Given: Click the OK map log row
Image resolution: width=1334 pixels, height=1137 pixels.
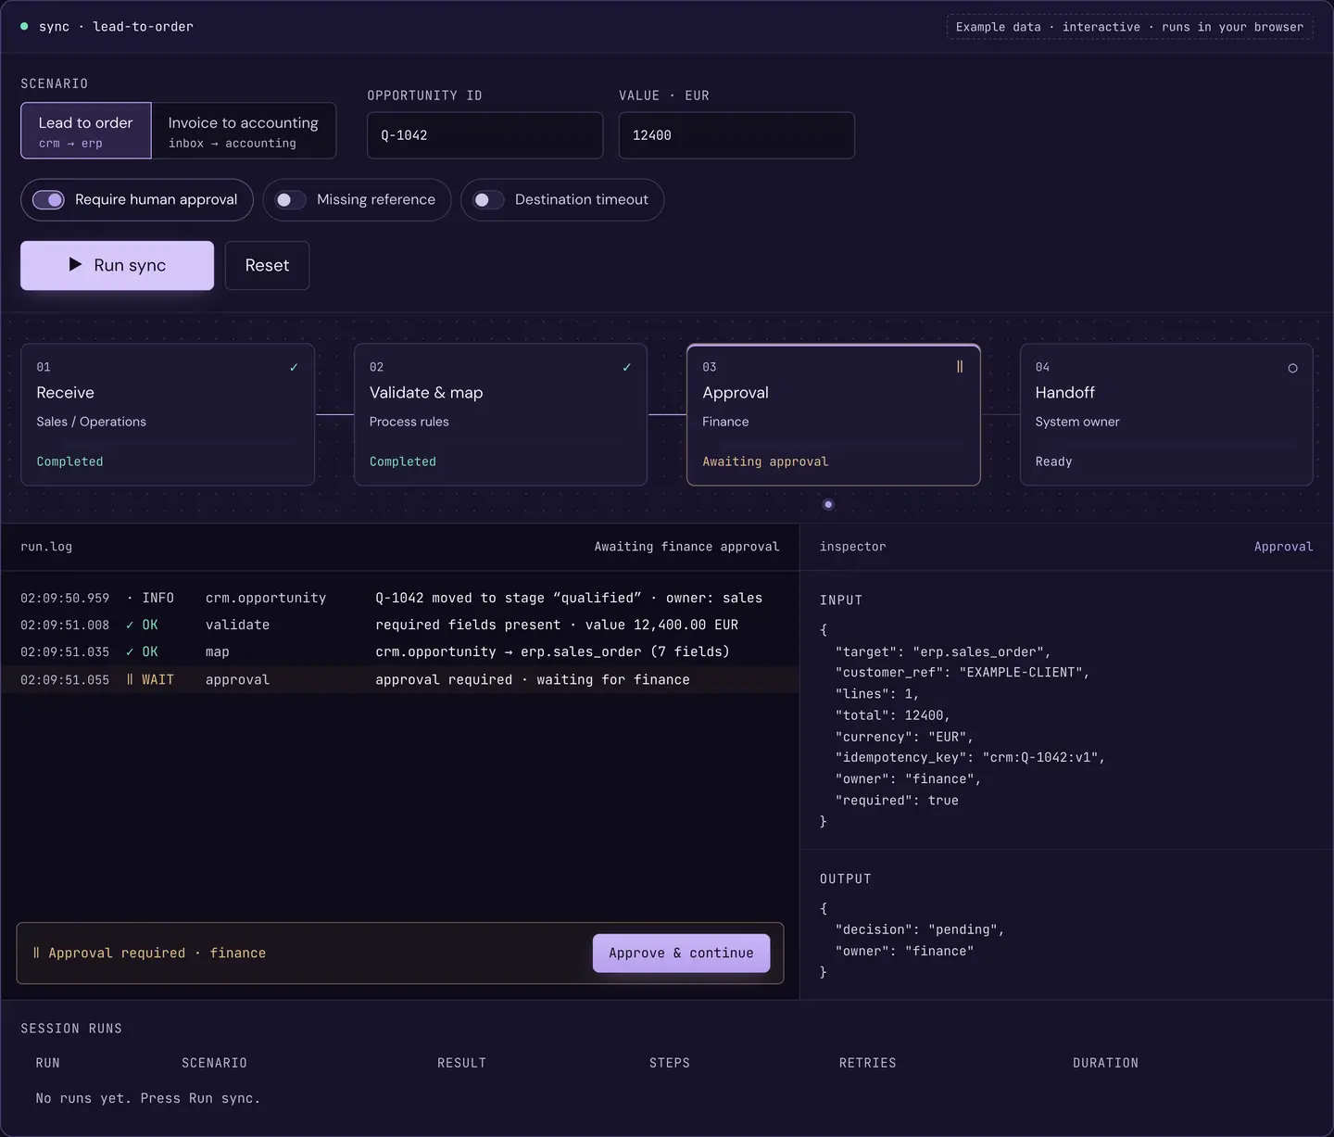Looking at the screenshot, I should (399, 652).
